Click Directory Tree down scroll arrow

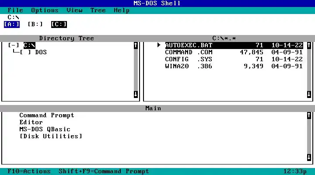(x=136, y=94)
